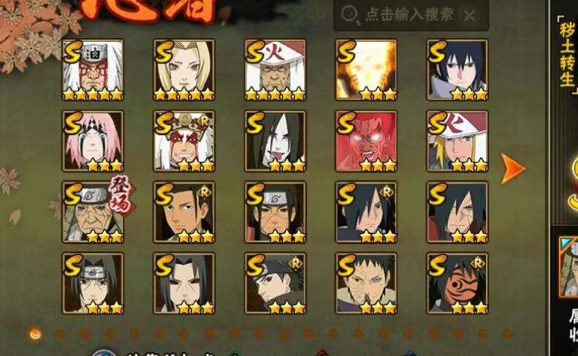Jump to the last page dot indicator
The image size is (578, 356).
click(x=508, y=334)
